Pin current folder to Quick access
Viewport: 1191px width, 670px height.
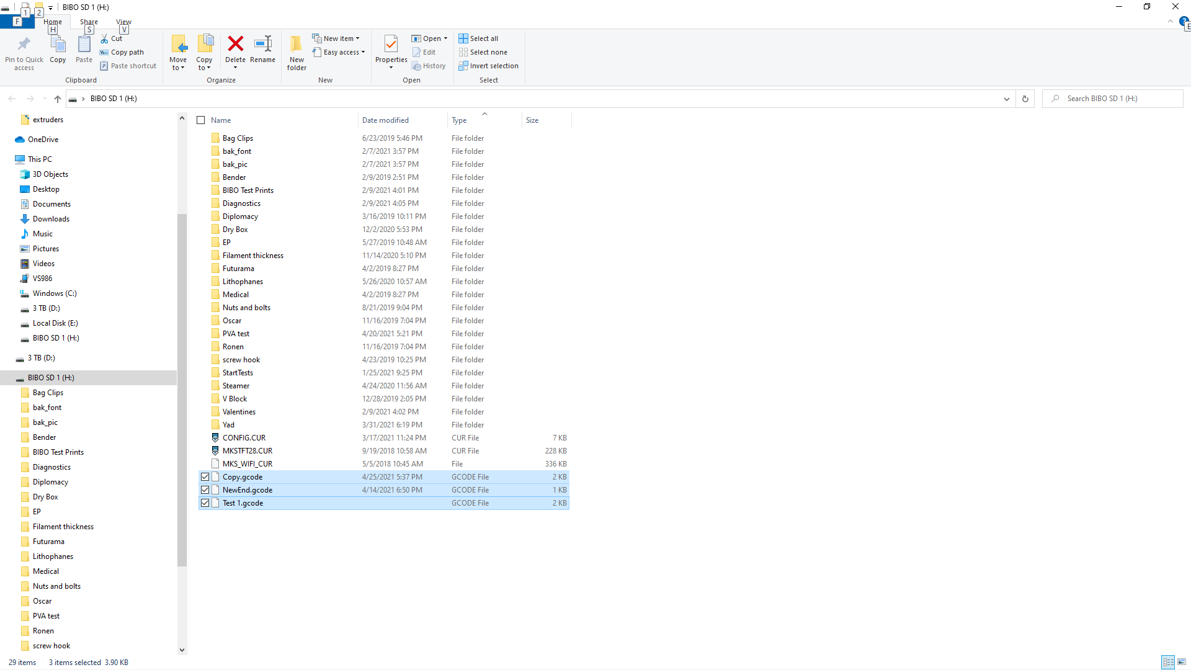[24, 51]
